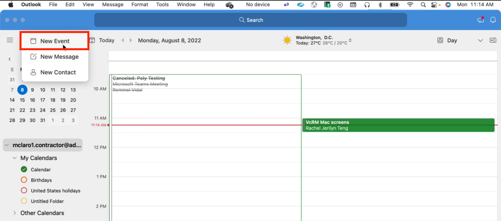Viewport: 501px width, 221px height.
Task: Click the globe menu bar icon
Action: [x=314, y=5]
